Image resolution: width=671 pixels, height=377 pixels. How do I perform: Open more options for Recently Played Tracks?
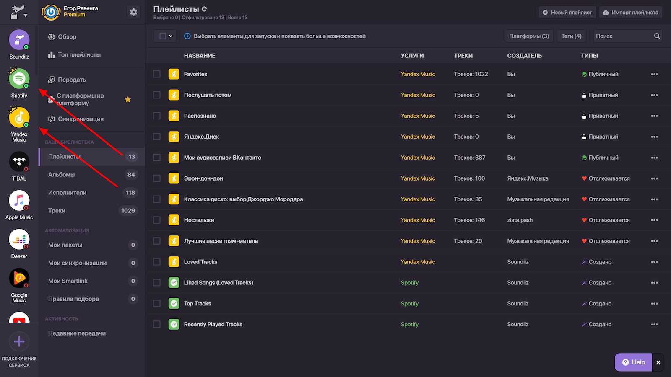pos(654,325)
